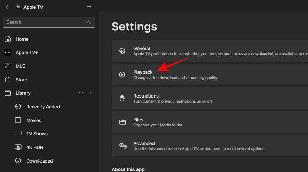The image size is (308, 172).
Task: Click into the Search field
Action: [x=44, y=22]
